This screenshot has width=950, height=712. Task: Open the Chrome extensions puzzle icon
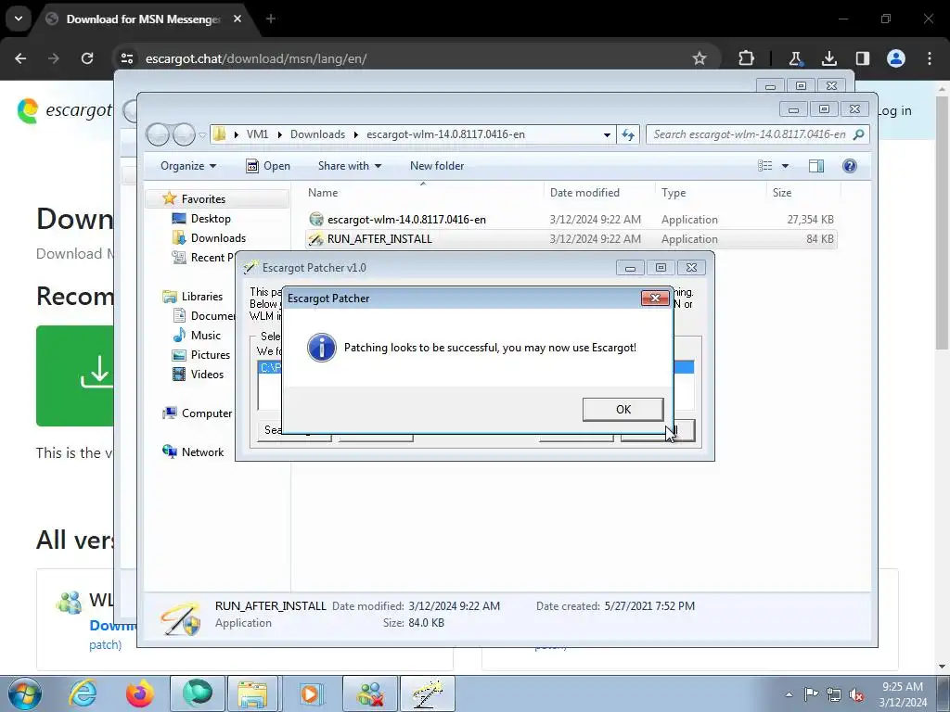pos(747,58)
